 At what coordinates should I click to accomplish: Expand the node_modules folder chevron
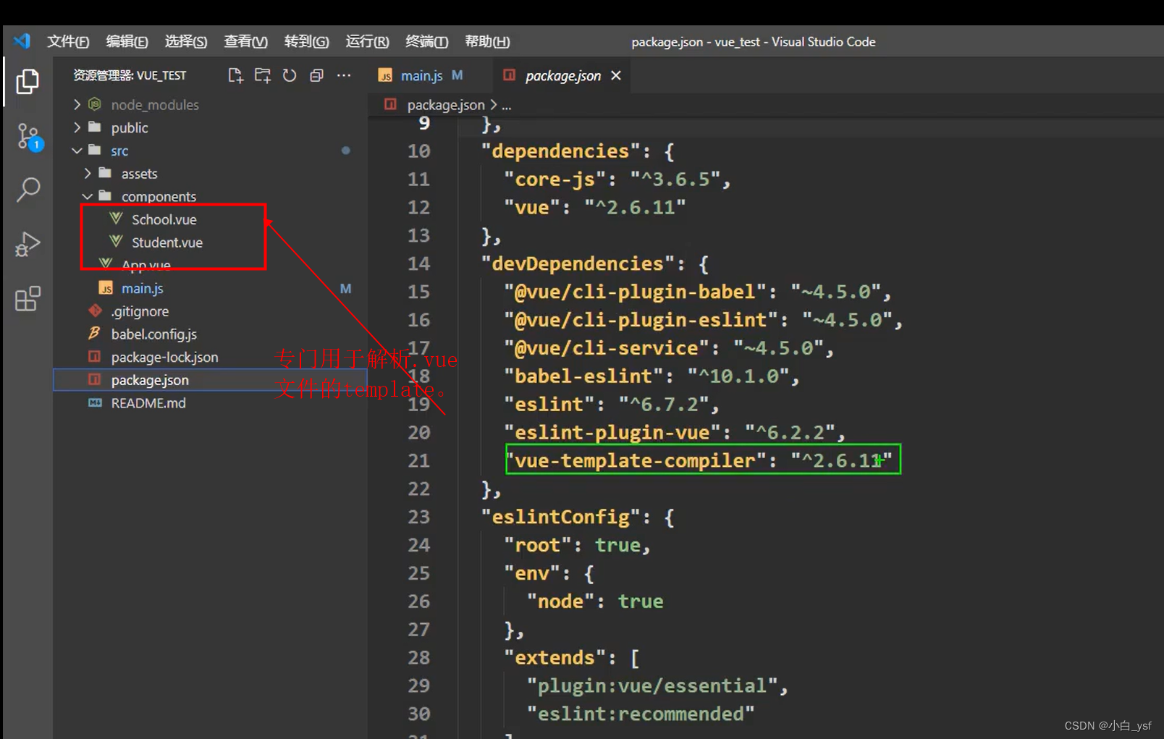coord(77,105)
